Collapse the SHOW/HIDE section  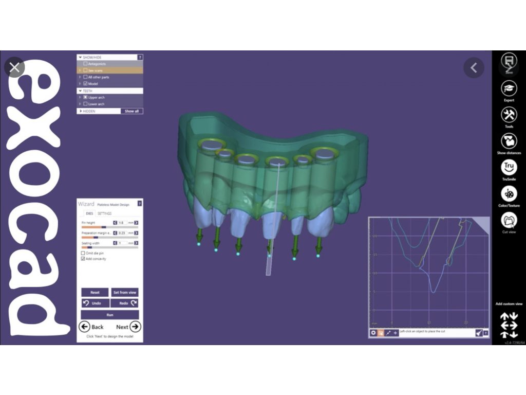(x=80, y=58)
